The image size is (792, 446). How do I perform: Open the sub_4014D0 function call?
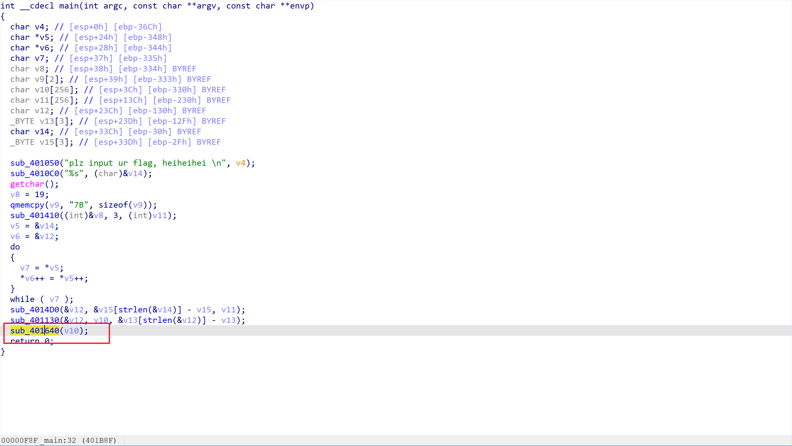35,309
